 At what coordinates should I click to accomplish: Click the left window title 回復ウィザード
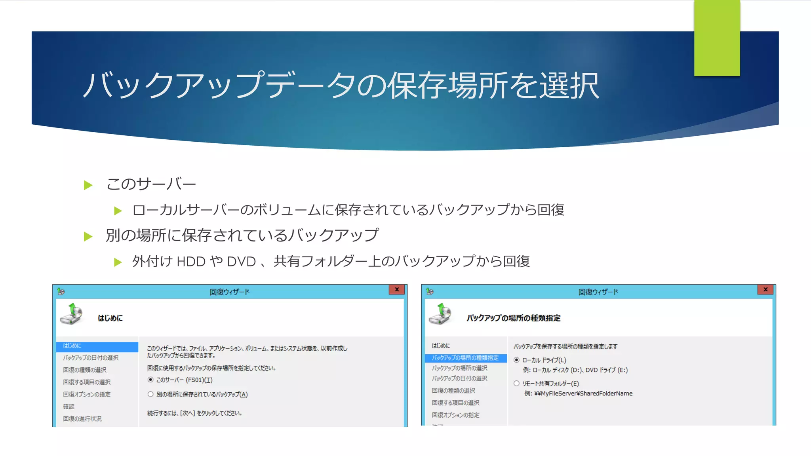pyautogui.click(x=230, y=292)
